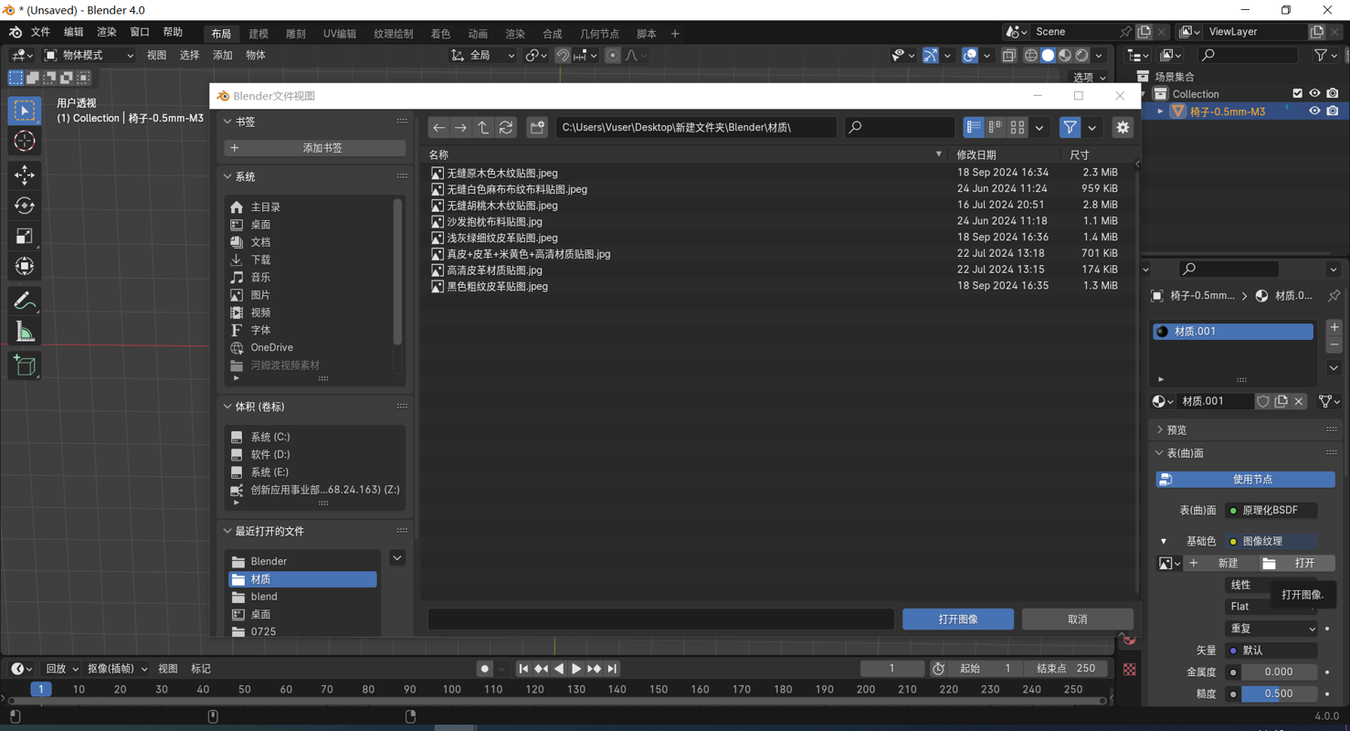Play the animation in reverse
1350x731 pixels.
click(x=559, y=669)
